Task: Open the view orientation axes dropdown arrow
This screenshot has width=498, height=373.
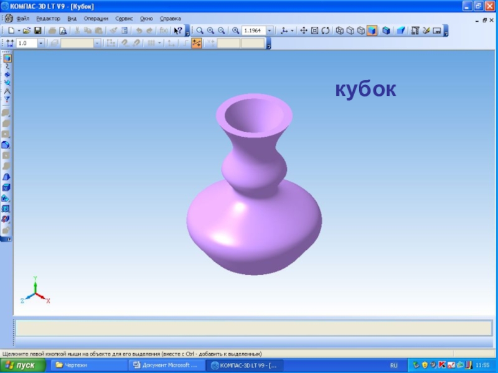Action: coord(293,30)
